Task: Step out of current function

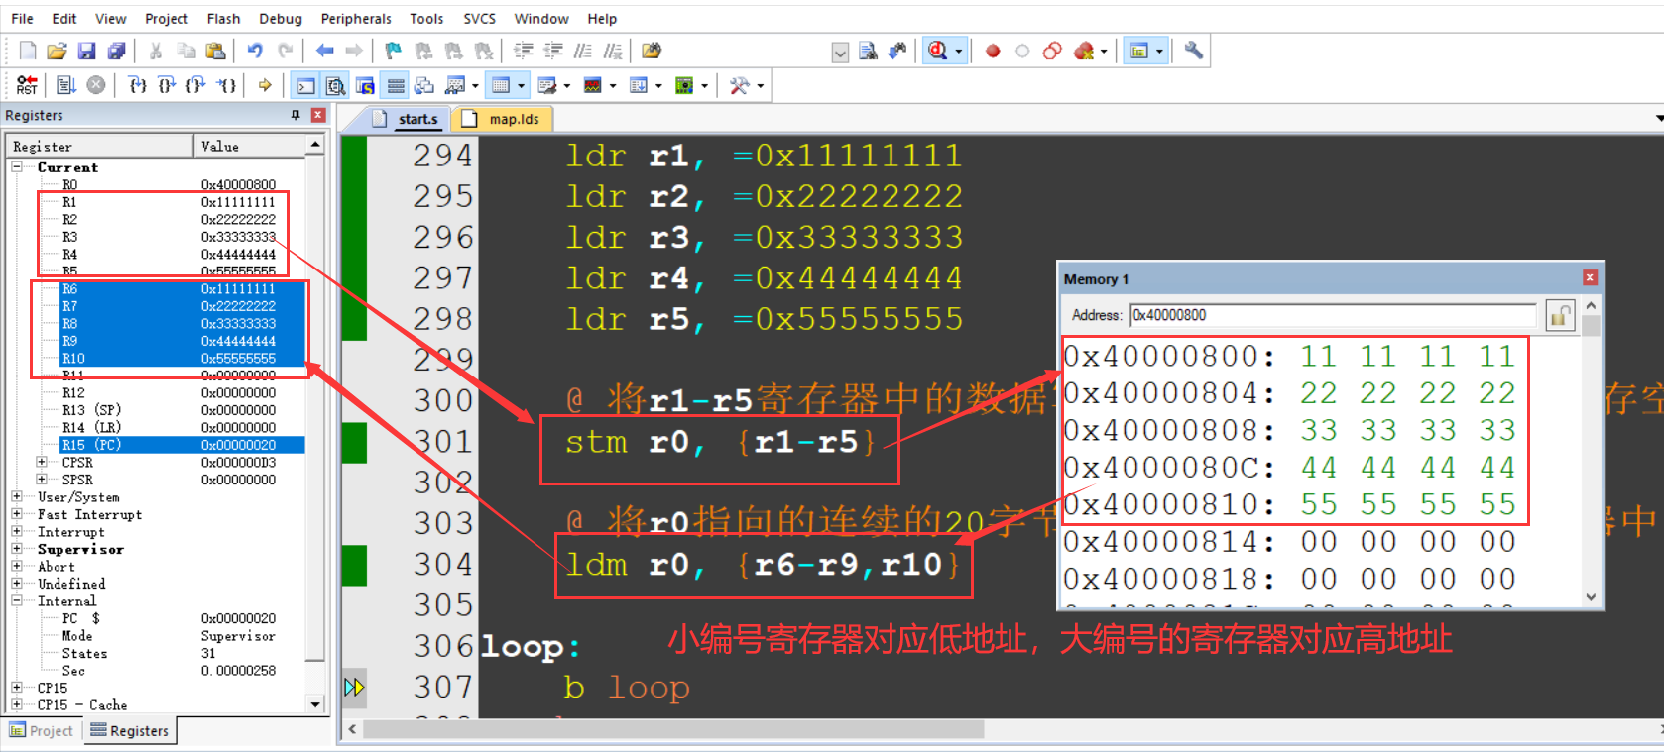Action: (196, 85)
